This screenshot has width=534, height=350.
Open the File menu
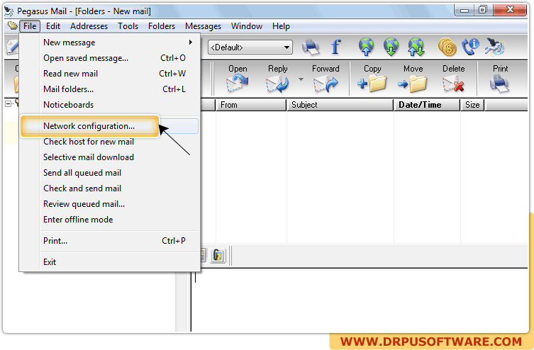tap(30, 26)
